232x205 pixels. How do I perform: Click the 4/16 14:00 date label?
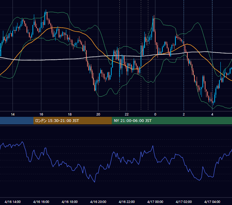[13, 202]
